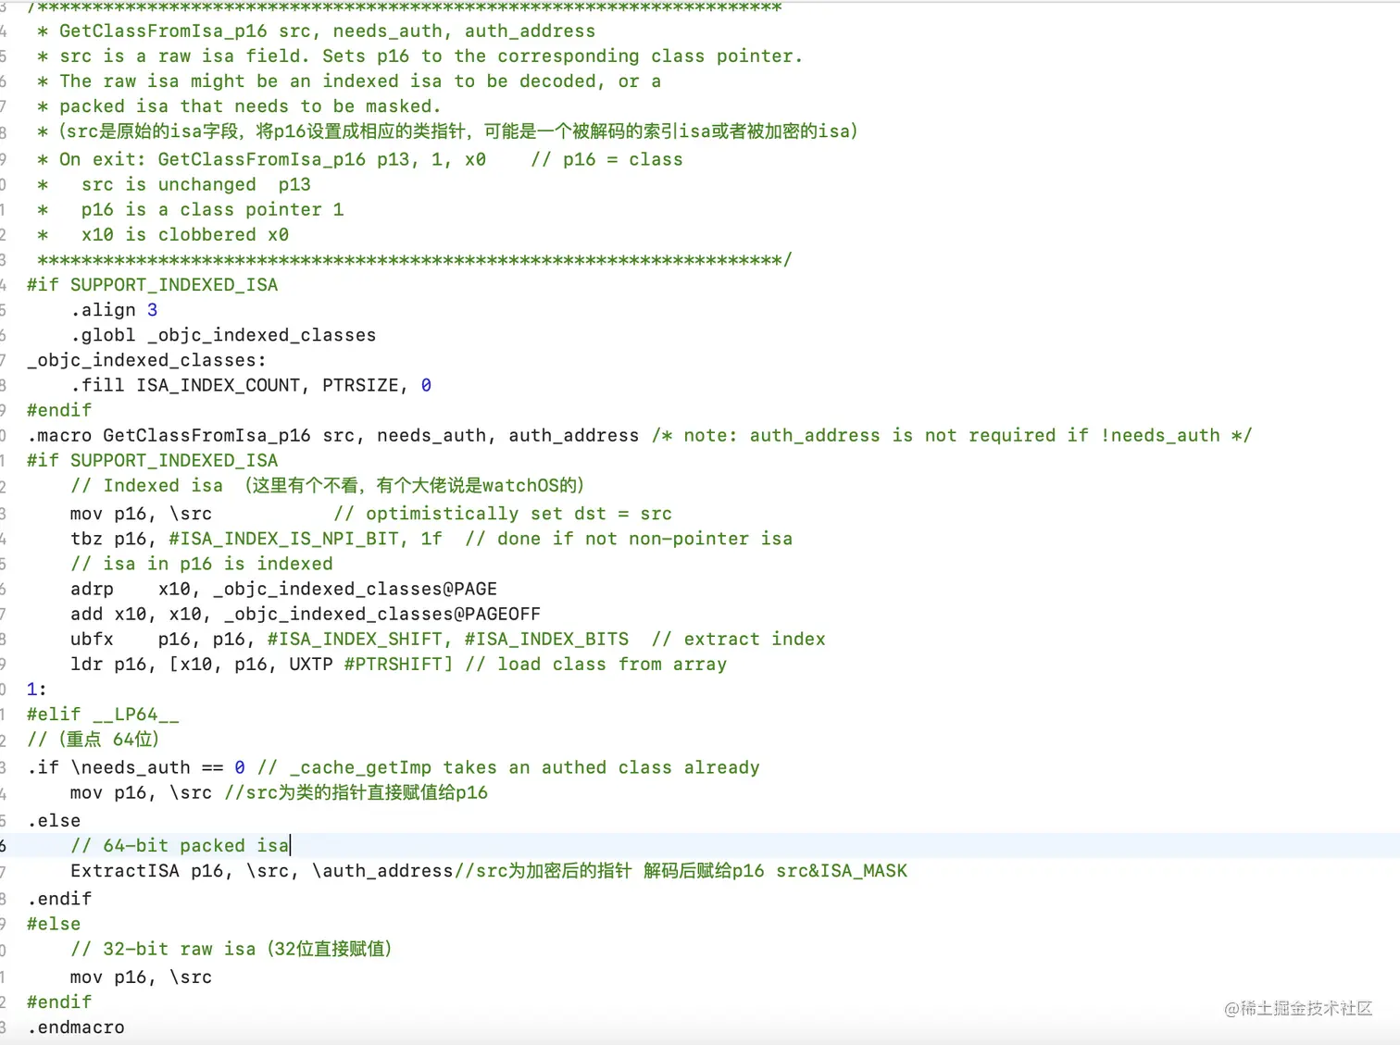Click the '#endif' line above '.endmacro'
Viewport: 1400px width, 1045px height.
coord(59,1002)
